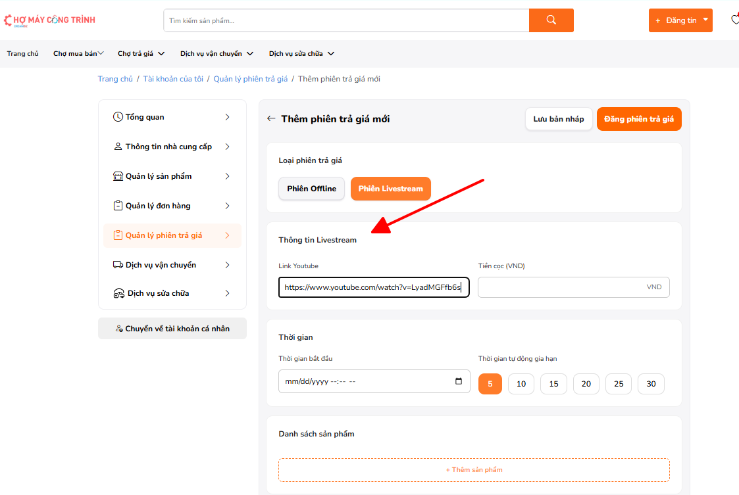This screenshot has height=495, width=739.
Task: Click the Quản lý sản phẩm store icon
Action: (x=118, y=176)
